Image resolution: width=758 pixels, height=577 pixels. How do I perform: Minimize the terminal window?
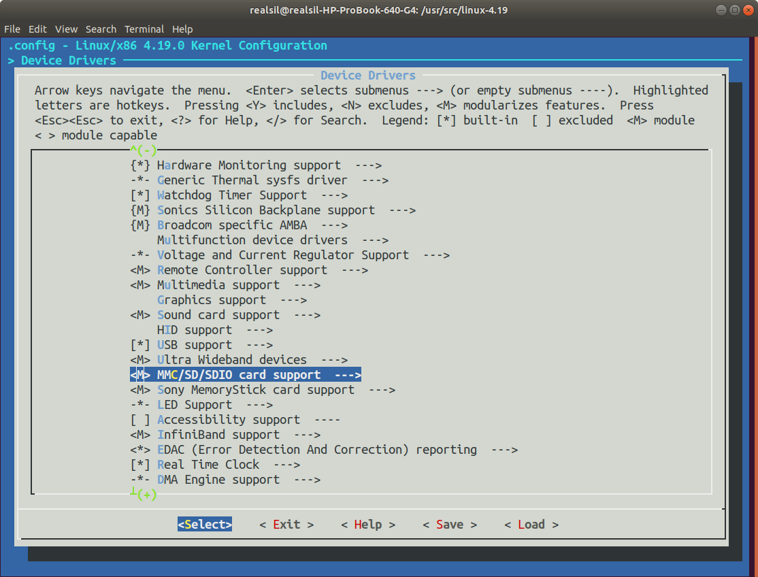point(721,10)
